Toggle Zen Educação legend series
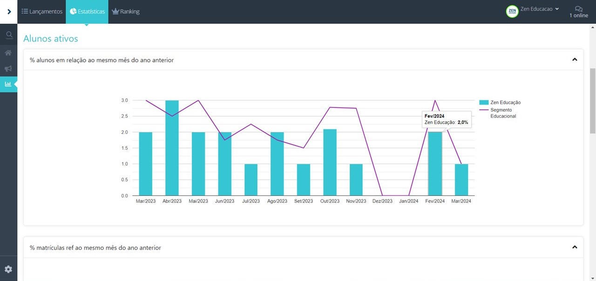The height and width of the screenshot is (281, 596). 500,102
